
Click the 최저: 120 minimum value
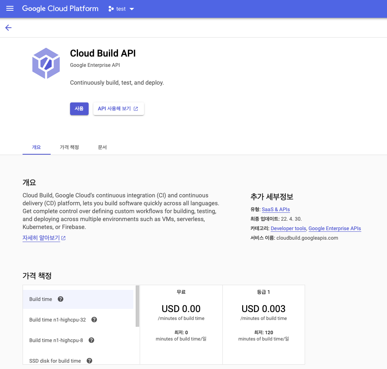pyautogui.click(x=264, y=333)
